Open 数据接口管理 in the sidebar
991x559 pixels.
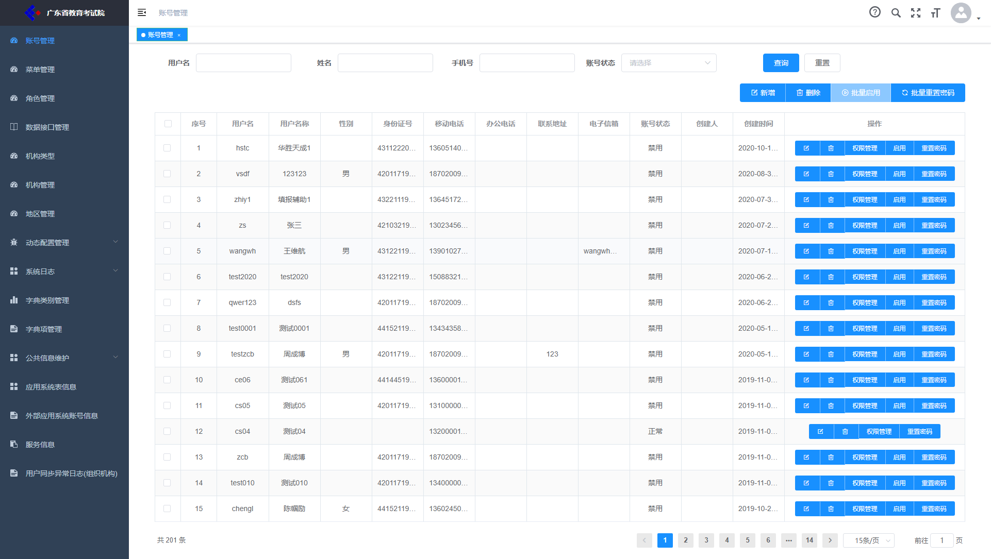(64, 127)
